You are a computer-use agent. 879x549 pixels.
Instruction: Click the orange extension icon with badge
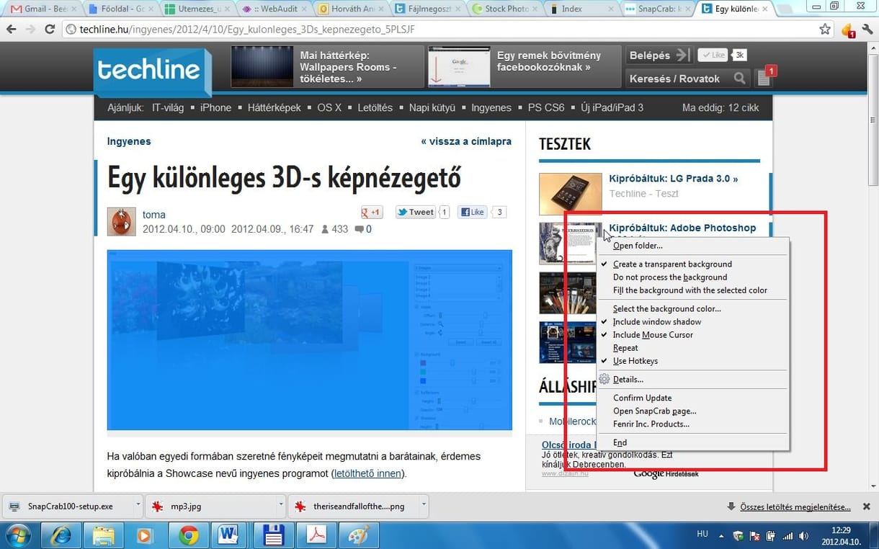click(x=848, y=30)
